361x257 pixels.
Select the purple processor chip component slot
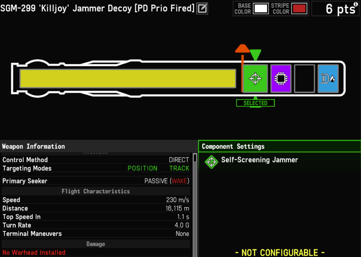tap(281, 78)
